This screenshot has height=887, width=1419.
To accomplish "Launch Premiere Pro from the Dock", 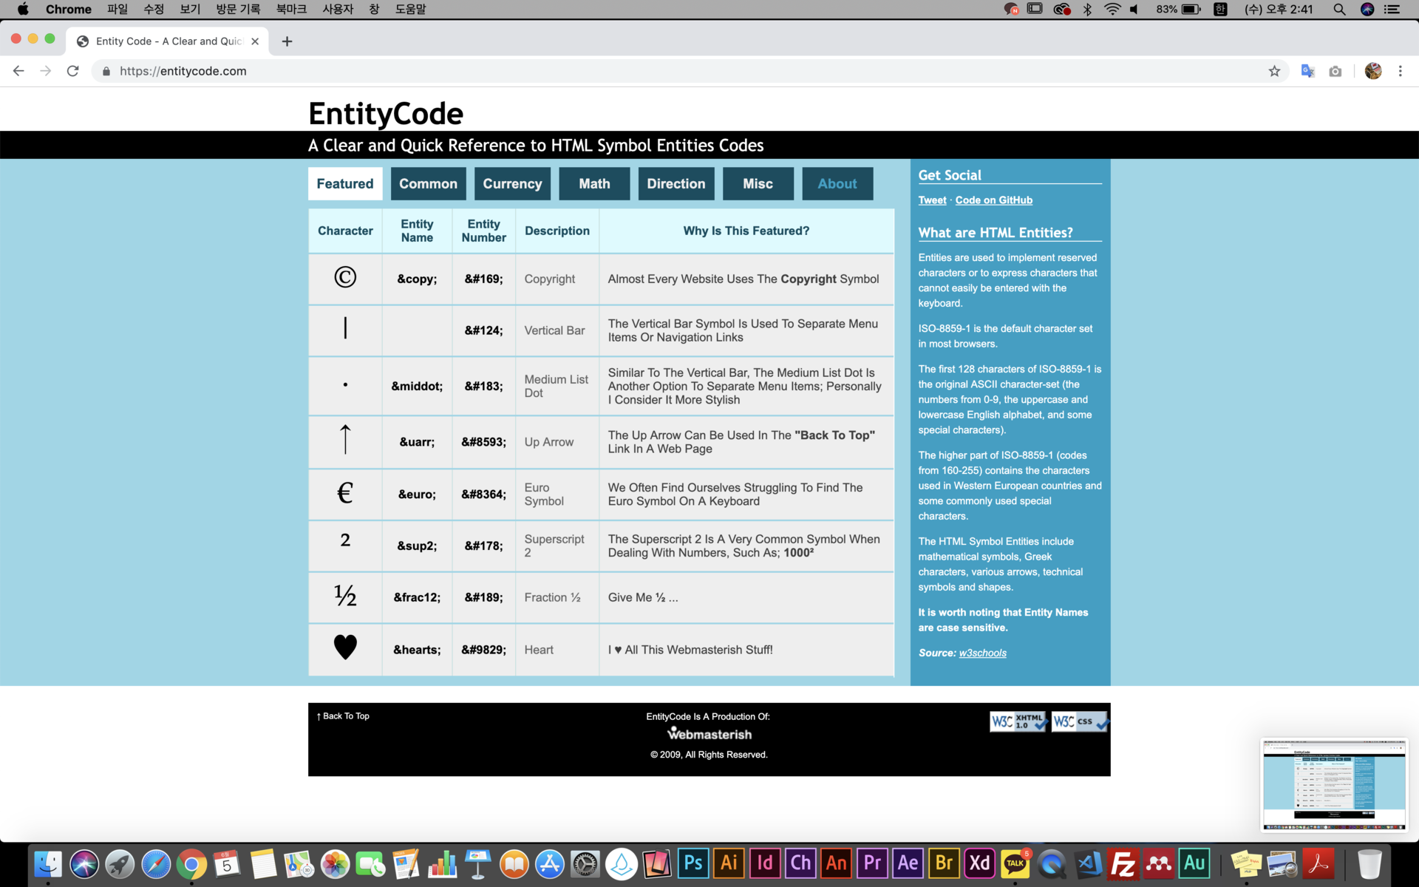I will coord(871,863).
